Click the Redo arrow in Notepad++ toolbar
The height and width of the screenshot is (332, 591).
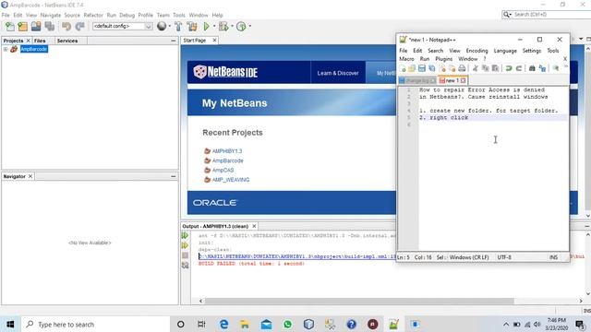pos(519,68)
